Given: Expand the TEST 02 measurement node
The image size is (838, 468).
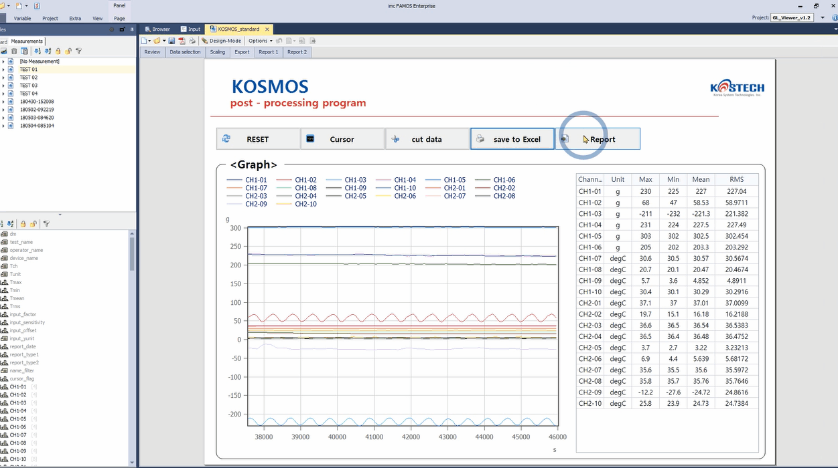Looking at the screenshot, I should click(3, 78).
